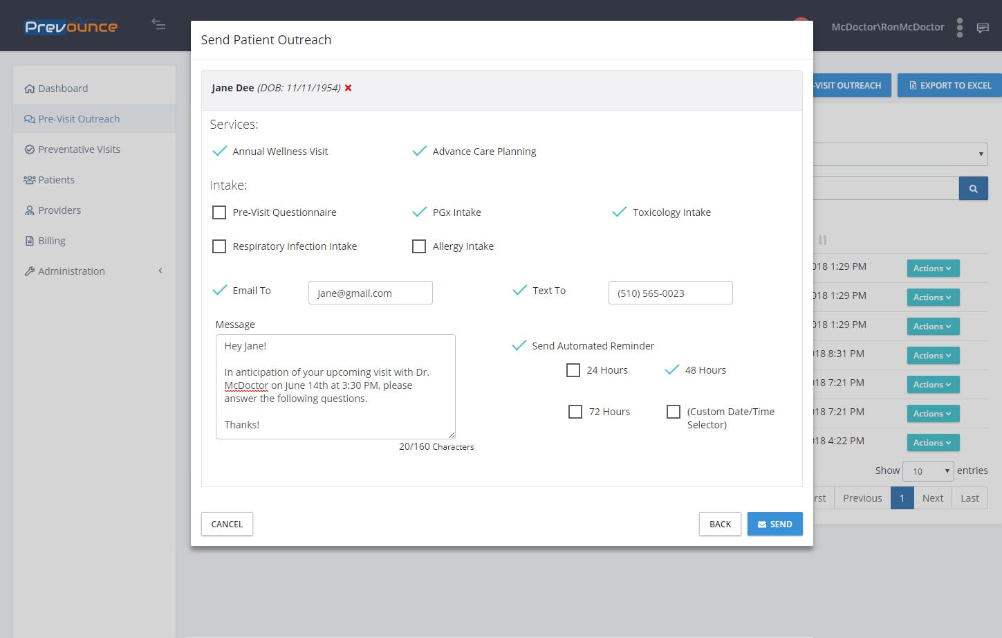The image size is (1002, 638).
Task: Expand the Administration sidebar chevron
Action: (x=160, y=271)
